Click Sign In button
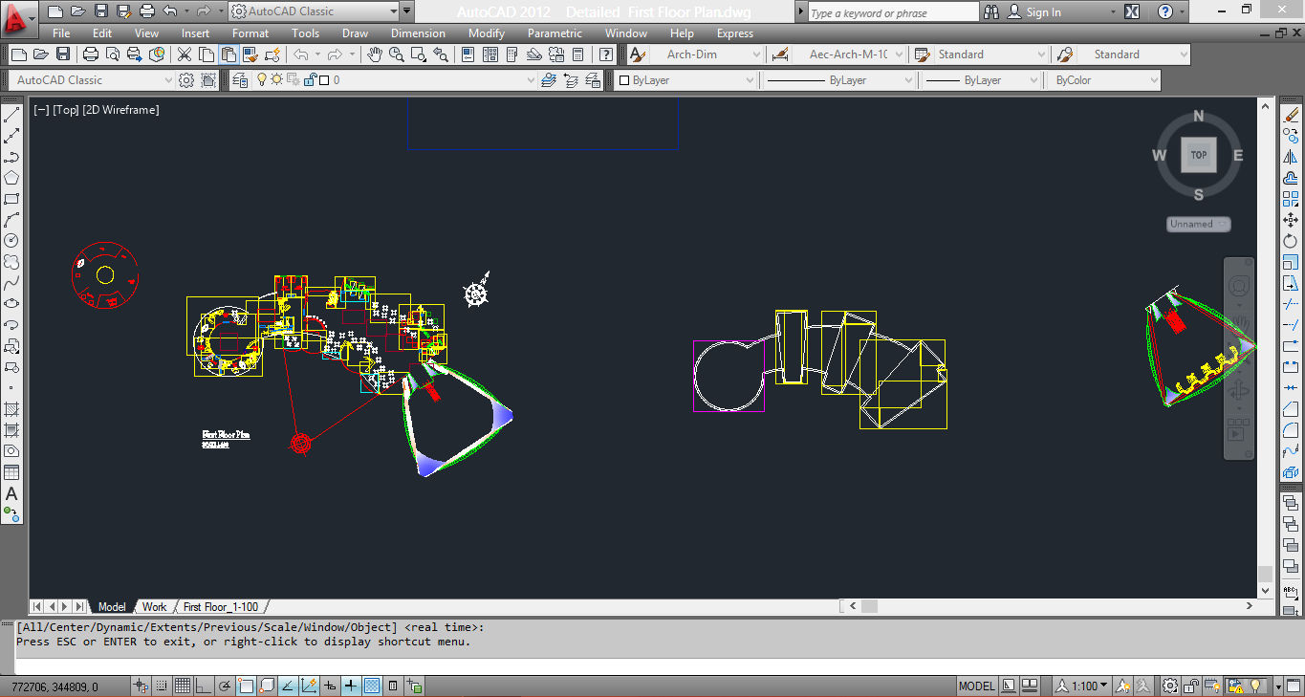This screenshot has height=697, width=1305. [x=1043, y=12]
